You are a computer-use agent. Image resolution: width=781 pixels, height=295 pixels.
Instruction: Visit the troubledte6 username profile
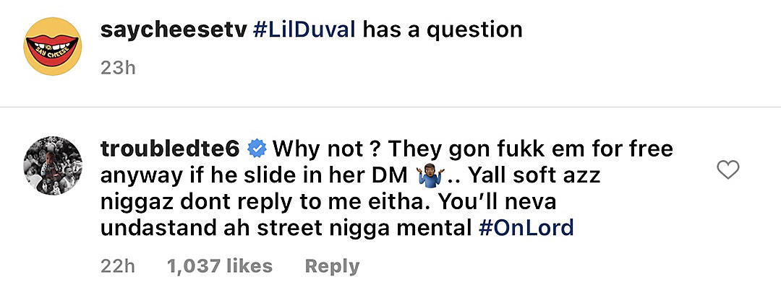[171, 149]
